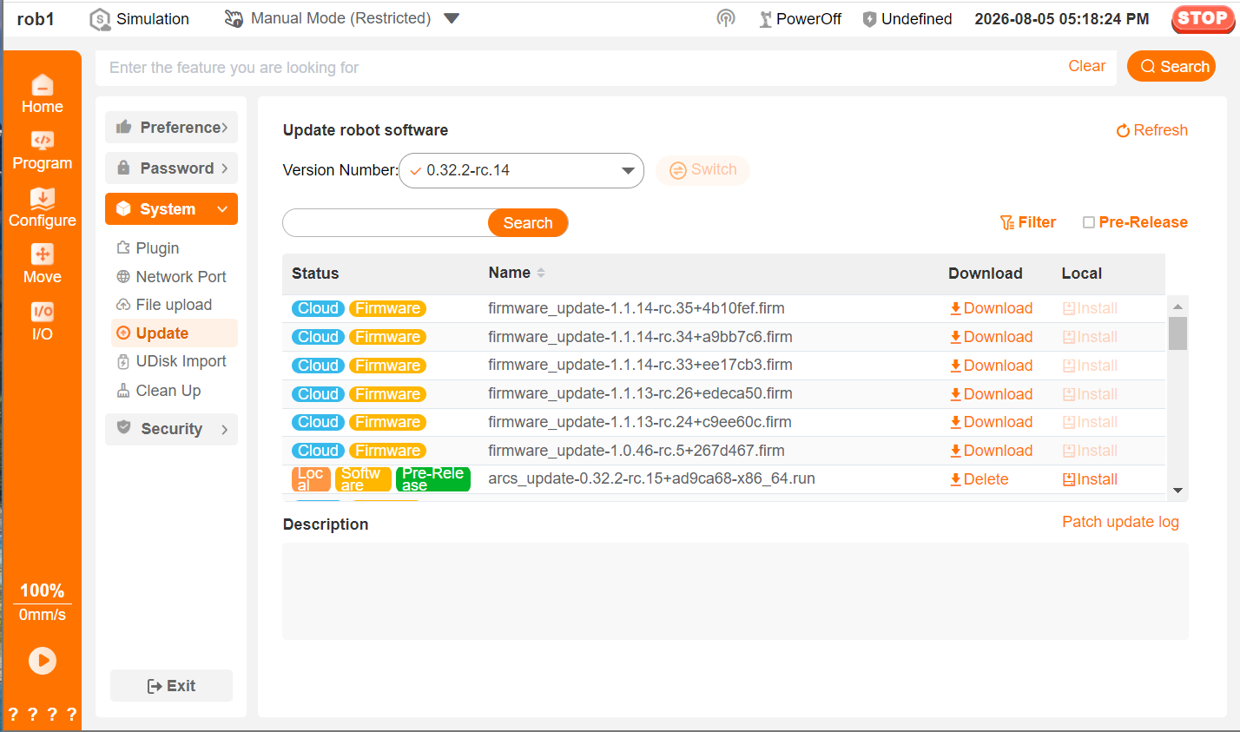Open the Move panel in the sidebar
The image size is (1240, 732).
tap(42, 265)
